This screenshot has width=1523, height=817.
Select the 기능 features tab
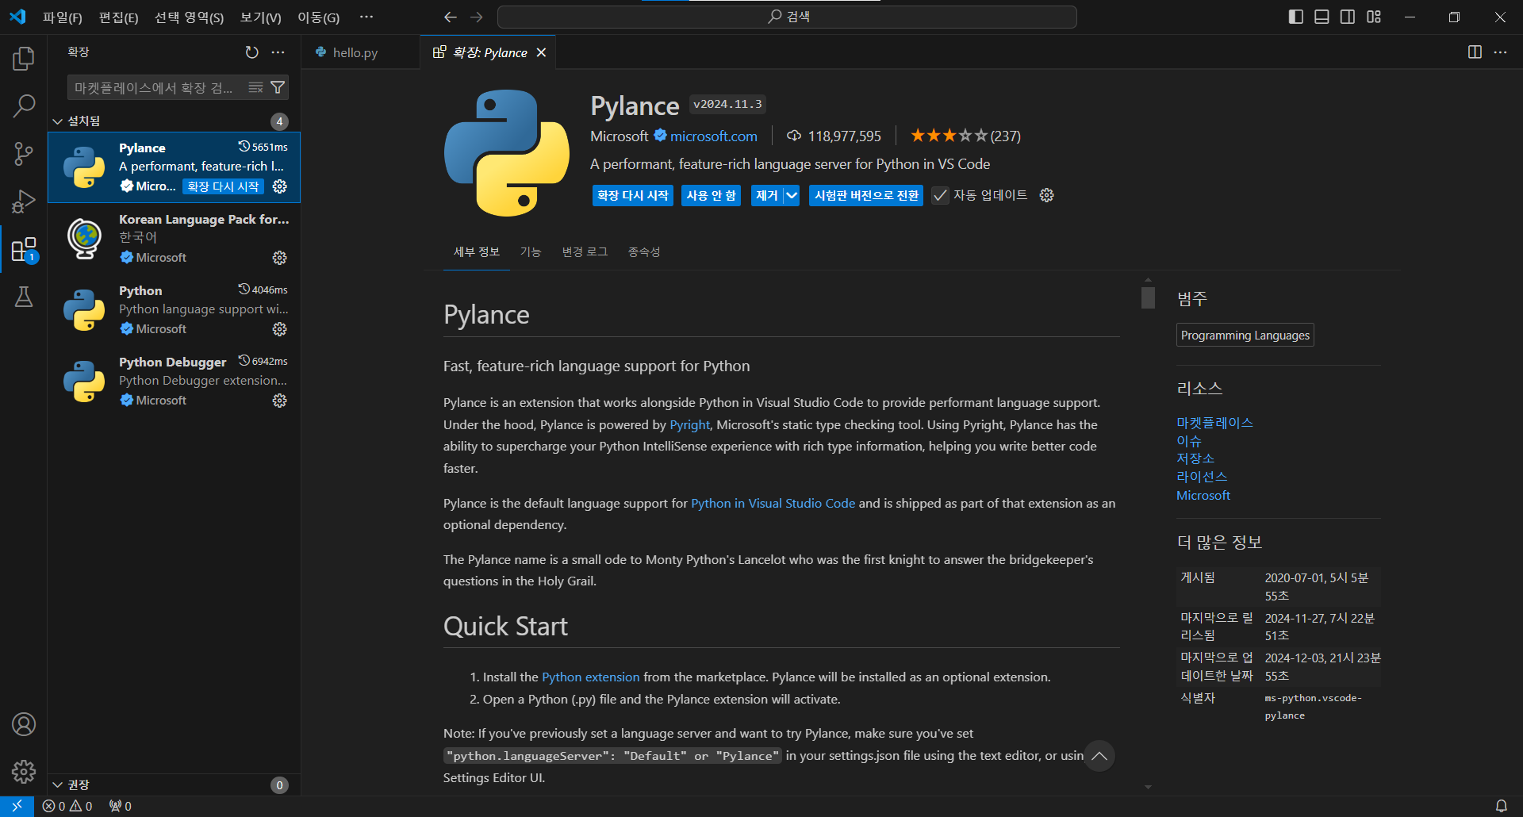coord(530,251)
